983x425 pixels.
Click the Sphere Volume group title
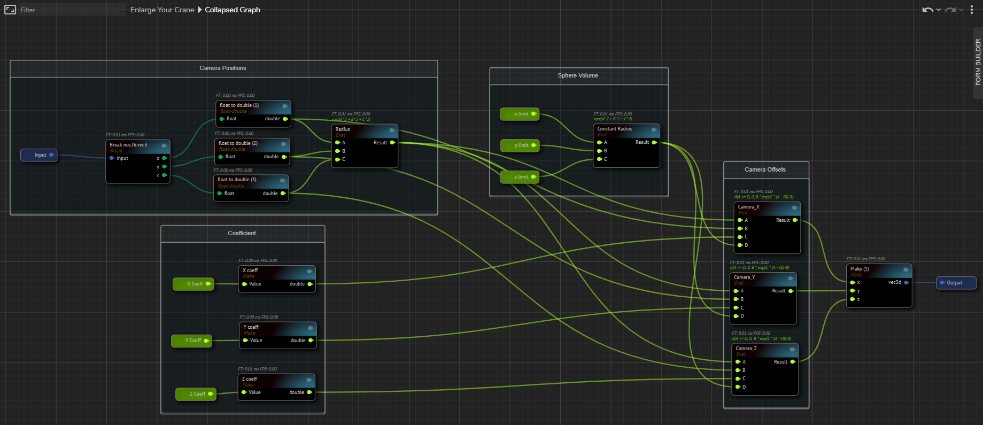coord(578,75)
